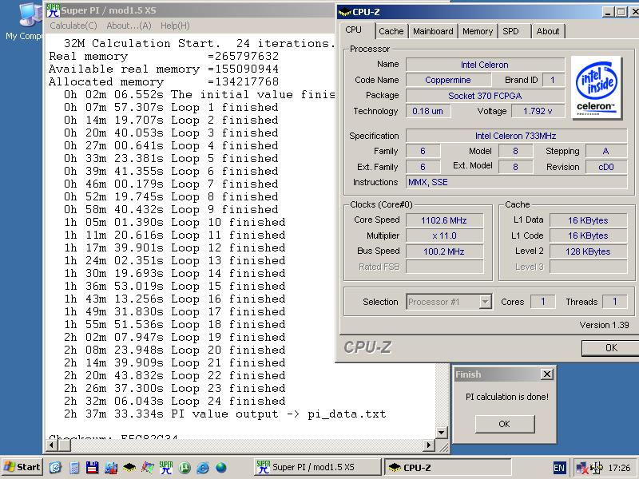639x479 pixels.
Task: Launch CPU-Z chip icon in quick launch
Action: point(129,468)
